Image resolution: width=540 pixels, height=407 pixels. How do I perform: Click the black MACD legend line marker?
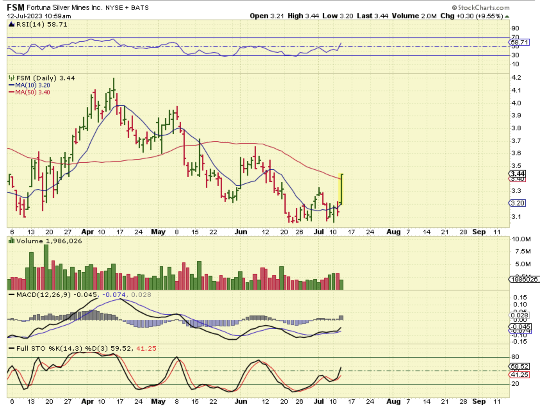pos(12,295)
